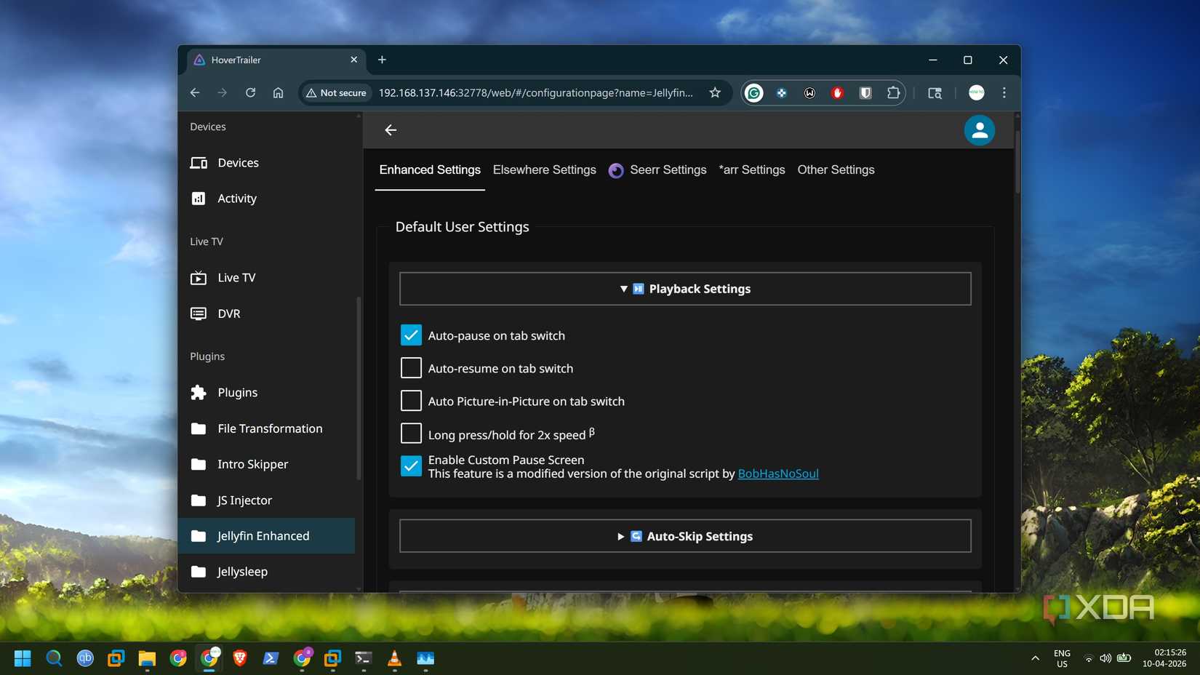Uncheck Auto-pause on tab switch
Screen dimensions: 1200x675
tap(411, 335)
